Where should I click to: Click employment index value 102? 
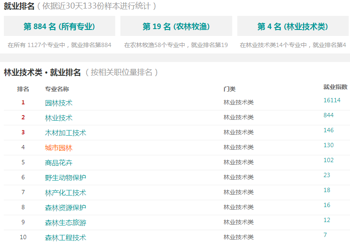(329, 160)
